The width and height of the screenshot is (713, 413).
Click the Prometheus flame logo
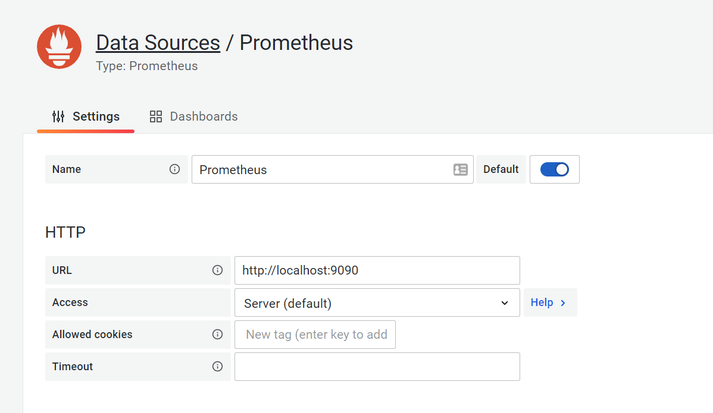59,47
